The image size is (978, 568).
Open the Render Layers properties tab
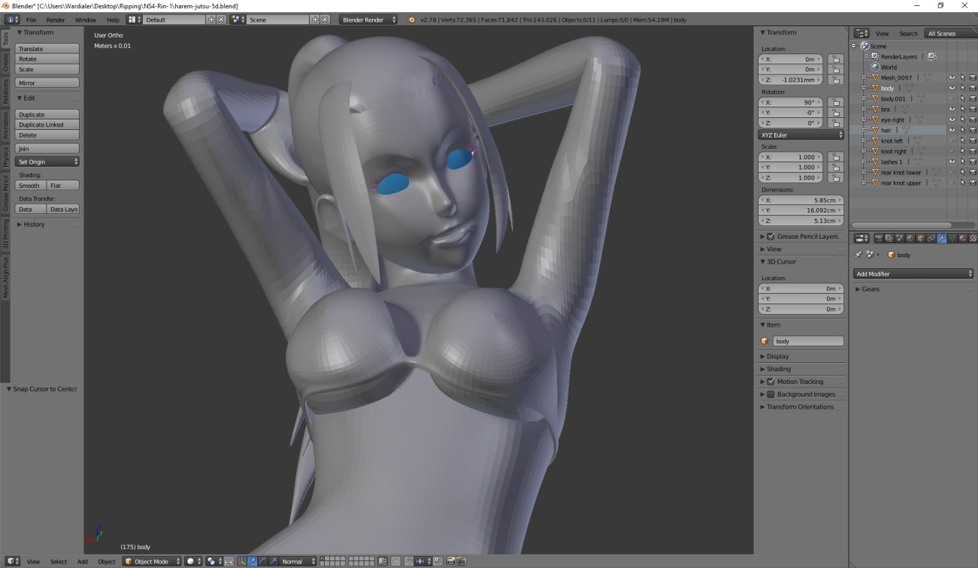[x=889, y=238]
